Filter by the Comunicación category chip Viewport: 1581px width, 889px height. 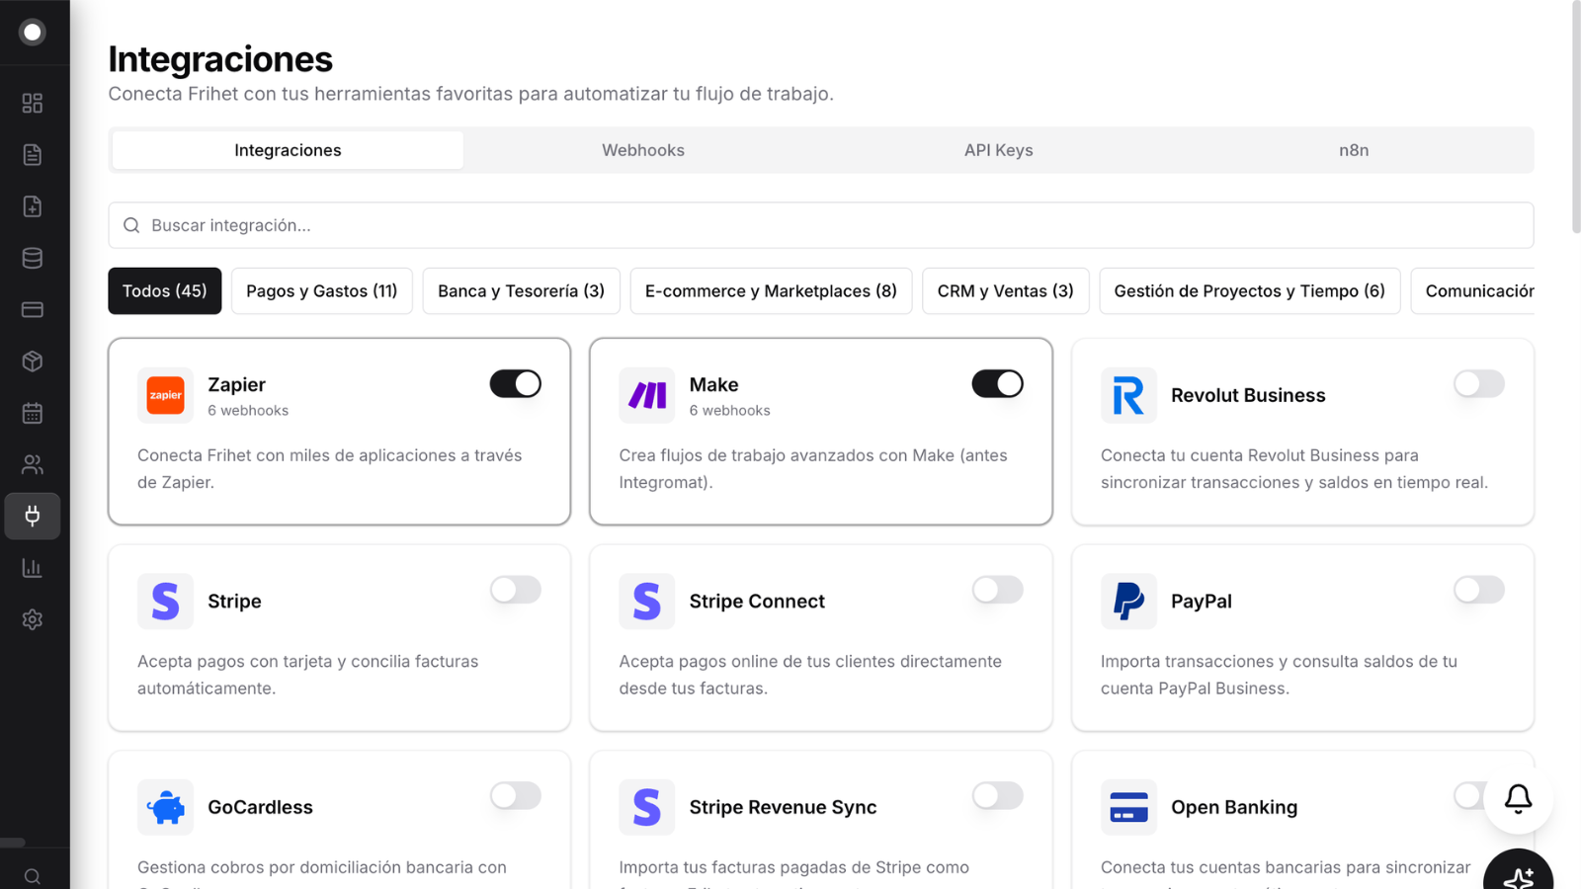[1473, 291]
